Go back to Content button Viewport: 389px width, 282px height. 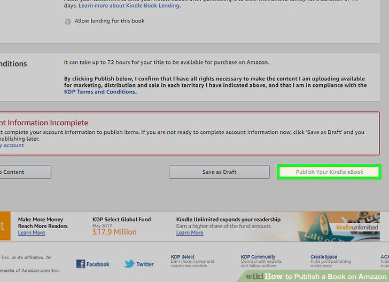tap(25, 172)
